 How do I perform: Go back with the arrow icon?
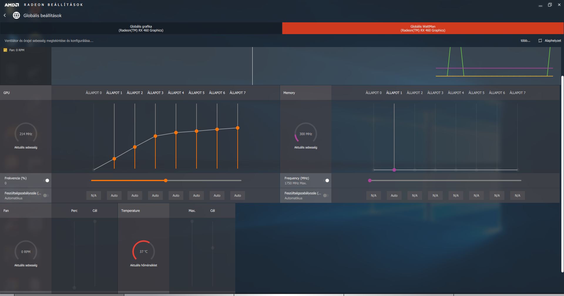[5, 15]
